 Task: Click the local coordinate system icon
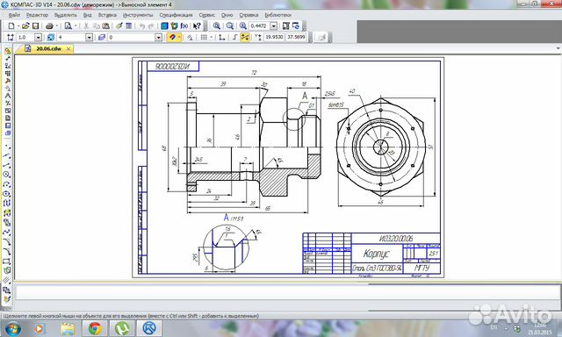click(222, 37)
